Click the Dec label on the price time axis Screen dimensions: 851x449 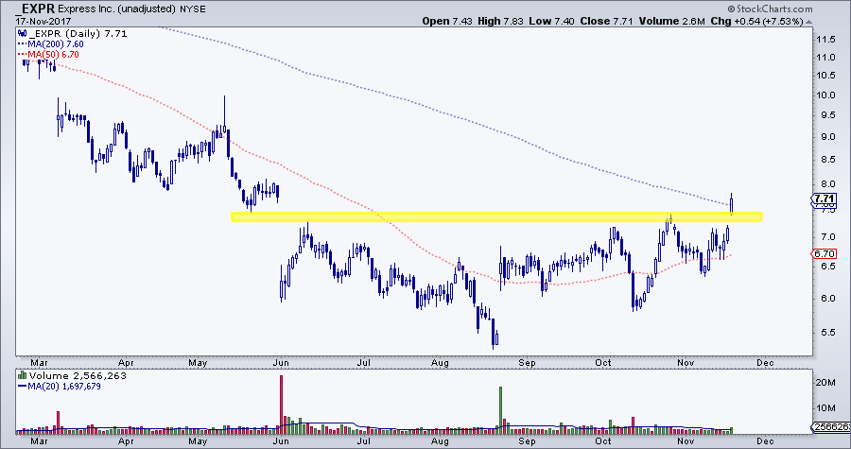pos(765,361)
